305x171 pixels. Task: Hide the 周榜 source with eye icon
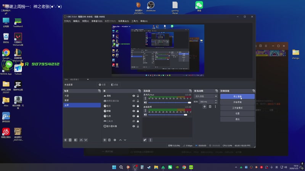134,96
